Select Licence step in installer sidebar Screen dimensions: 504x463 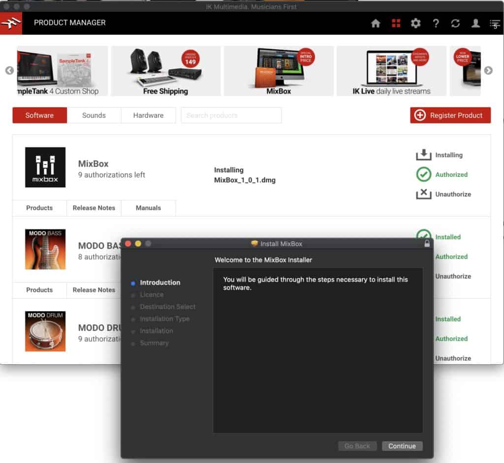(x=152, y=295)
